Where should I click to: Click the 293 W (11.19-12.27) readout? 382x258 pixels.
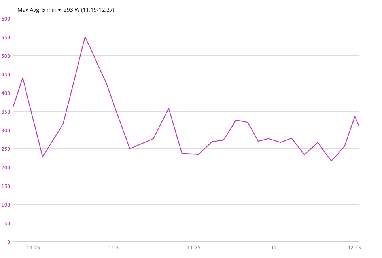[89, 10]
